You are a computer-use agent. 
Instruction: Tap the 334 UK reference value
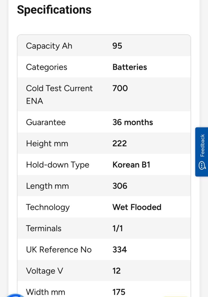pyautogui.click(x=120, y=249)
